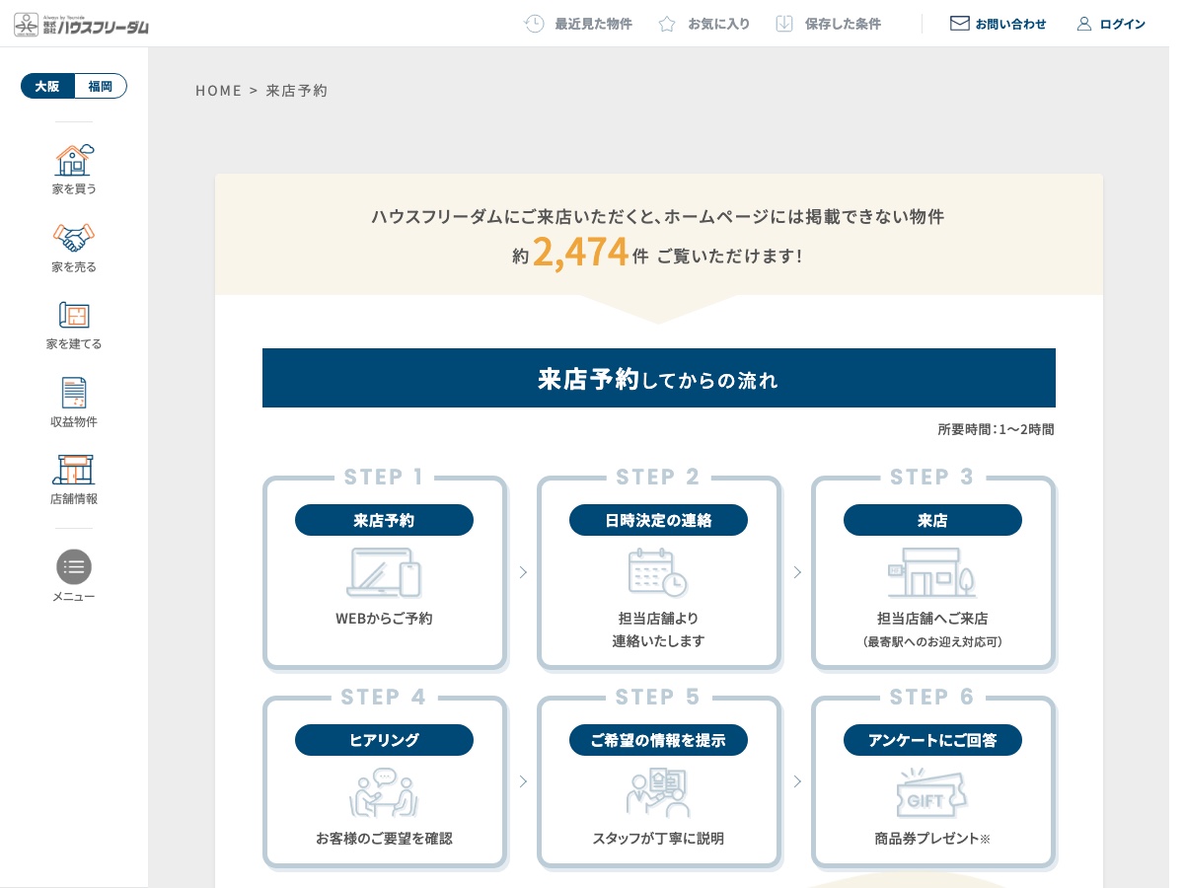The height and width of the screenshot is (888, 1184).
Task: Click the calendar clock icon in STEP 2
Action: 658,572
